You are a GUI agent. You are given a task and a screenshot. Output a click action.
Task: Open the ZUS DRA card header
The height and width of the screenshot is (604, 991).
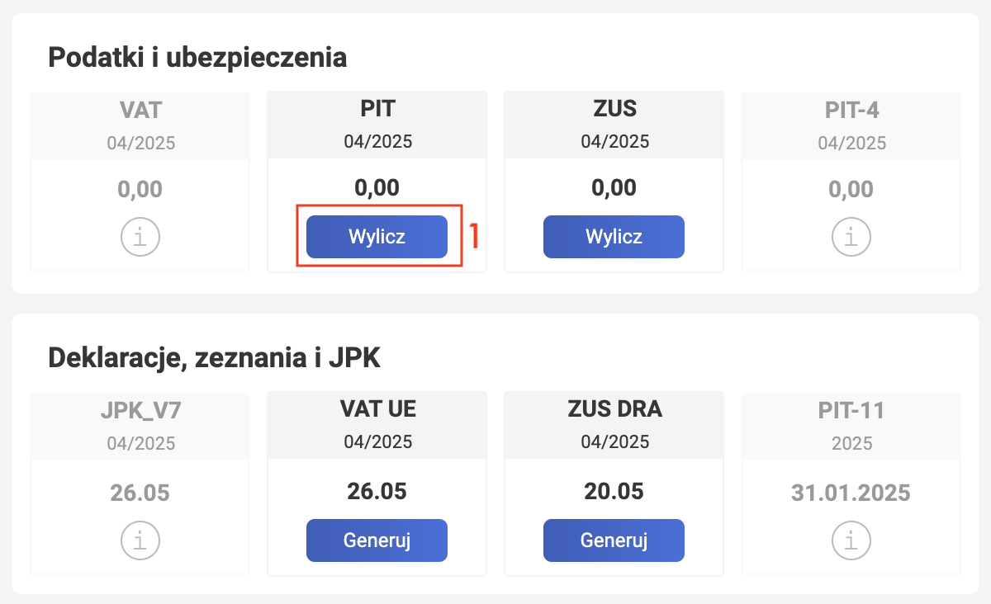(614, 427)
